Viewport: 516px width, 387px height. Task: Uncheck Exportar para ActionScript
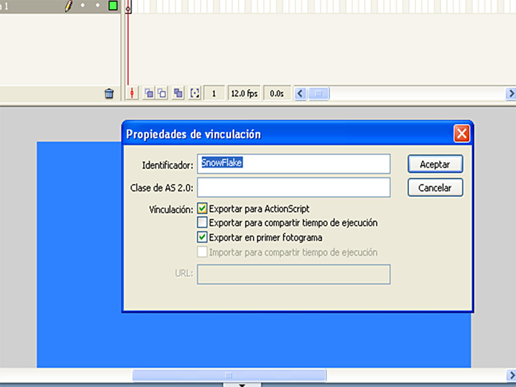(204, 208)
